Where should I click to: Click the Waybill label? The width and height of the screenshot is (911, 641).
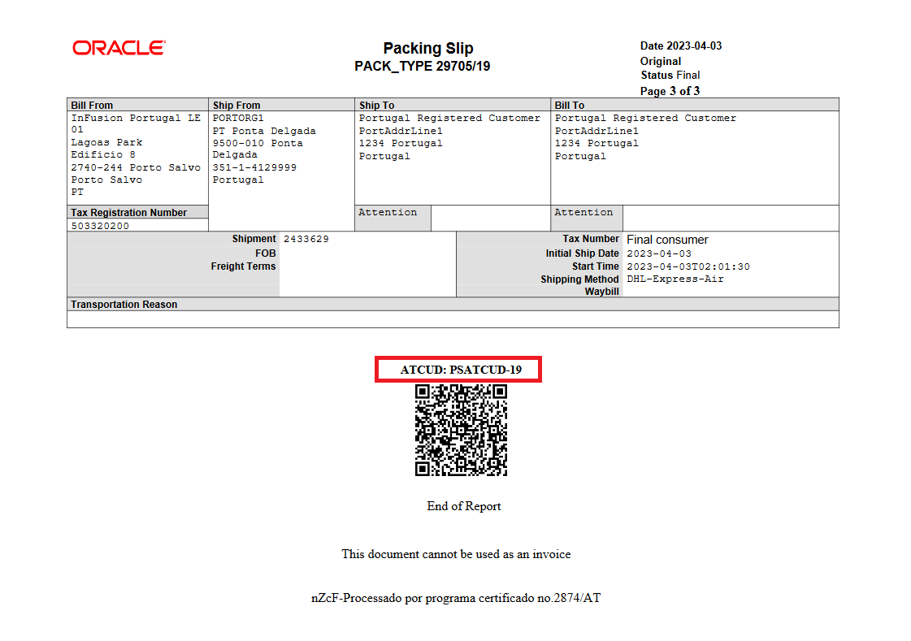tap(602, 292)
